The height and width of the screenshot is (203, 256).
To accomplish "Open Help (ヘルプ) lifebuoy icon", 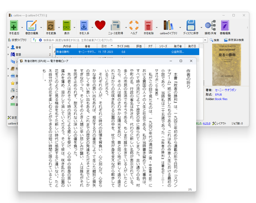I will point(134,25).
